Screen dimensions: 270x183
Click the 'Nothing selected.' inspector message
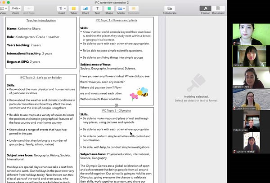pos(196,96)
